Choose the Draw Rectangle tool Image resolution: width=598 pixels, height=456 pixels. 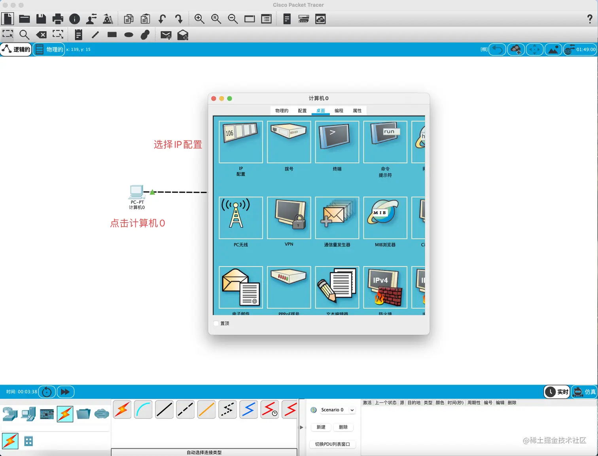point(112,35)
